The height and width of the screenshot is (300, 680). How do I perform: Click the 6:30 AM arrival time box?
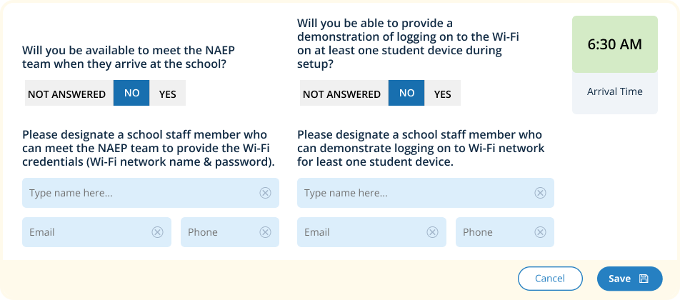pyautogui.click(x=614, y=44)
